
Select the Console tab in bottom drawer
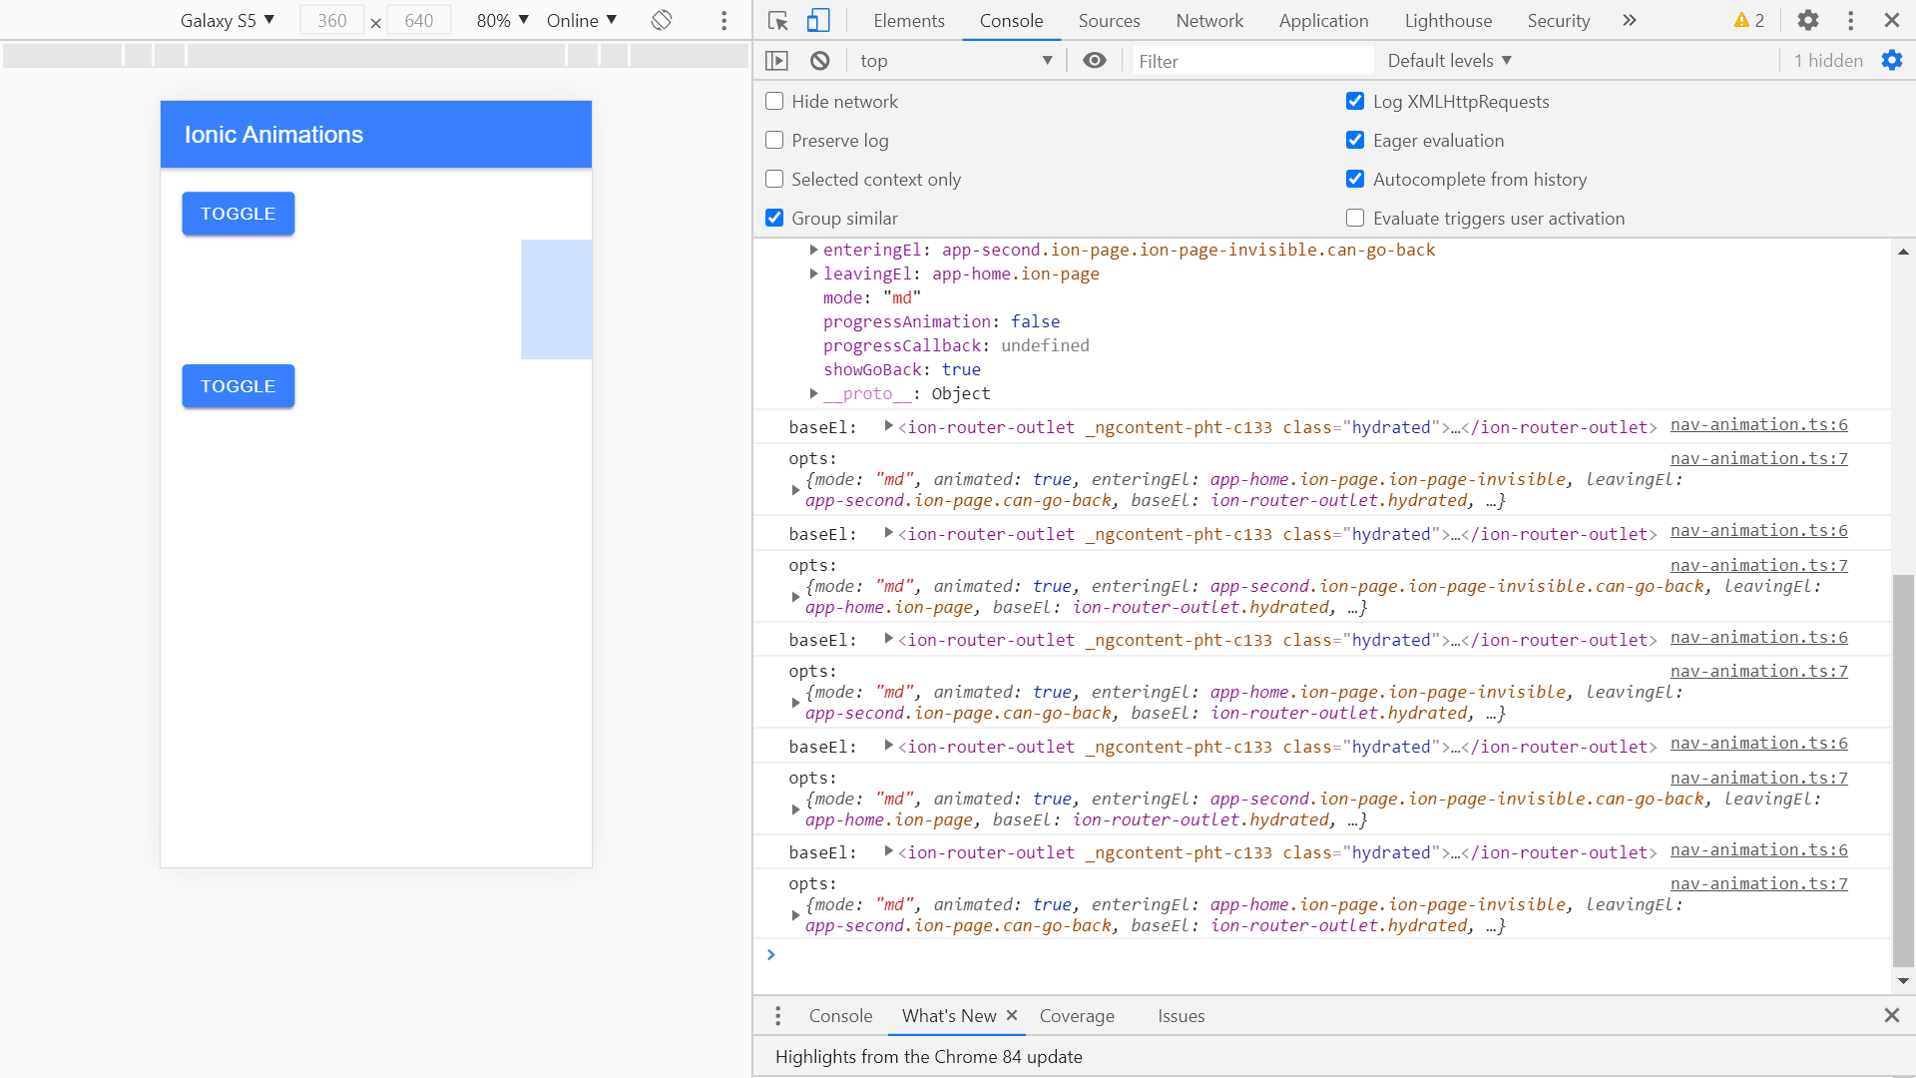(840, 1016)
